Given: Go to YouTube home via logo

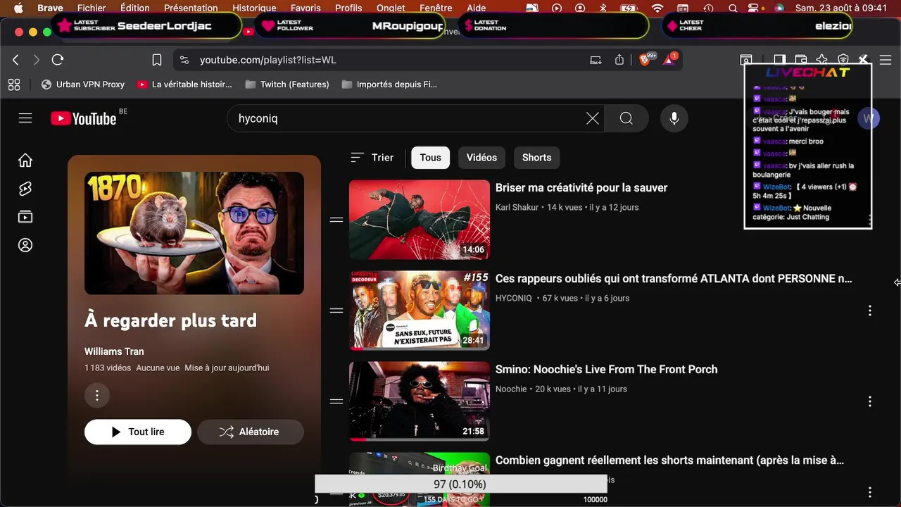Looking at the screenshot, I should [84, 118].
